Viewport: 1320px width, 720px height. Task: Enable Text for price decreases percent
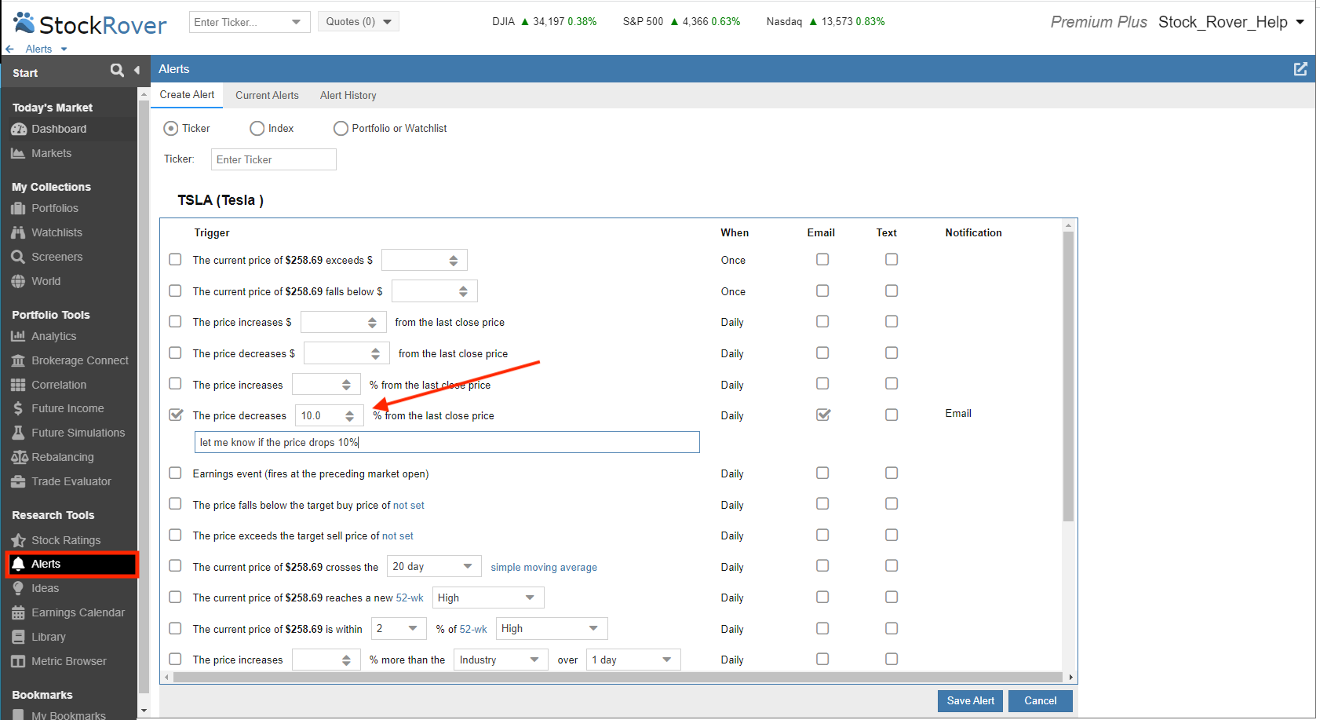[892, 415]
